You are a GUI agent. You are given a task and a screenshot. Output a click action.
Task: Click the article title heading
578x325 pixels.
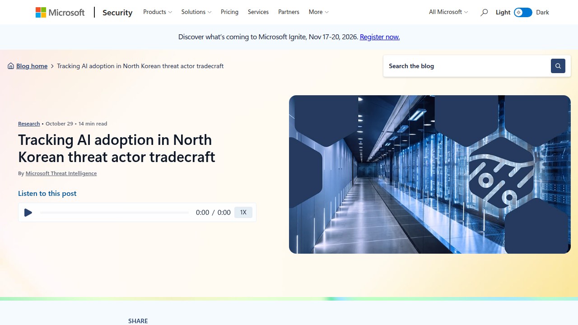coord(117,148)
